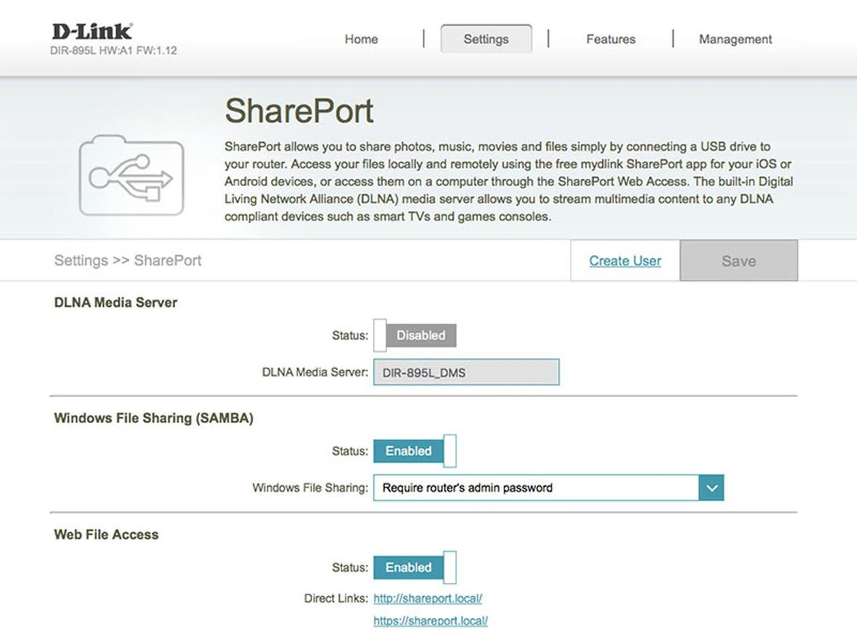Go to the Home tab
This screenshot has width=857, height=643.
coord(361,39)
